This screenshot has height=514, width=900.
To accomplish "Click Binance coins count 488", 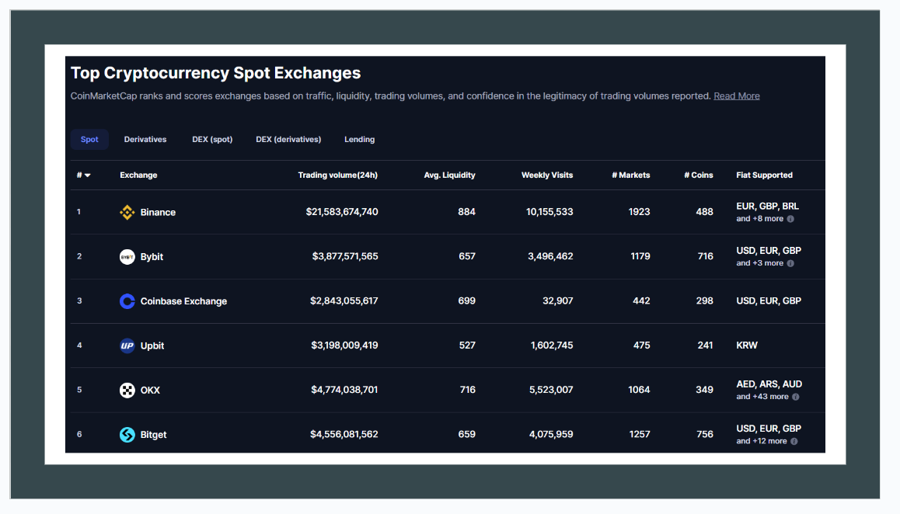I will tap(704, 212).
